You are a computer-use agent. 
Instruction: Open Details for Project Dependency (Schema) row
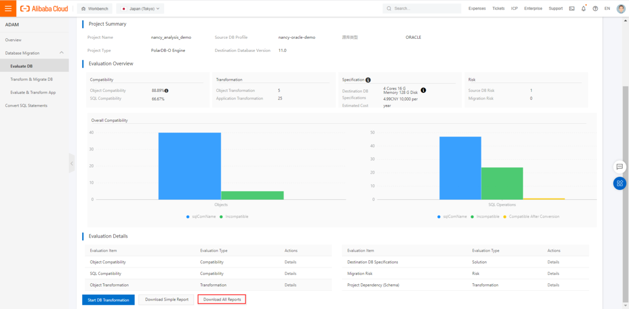click(x=553, y=285)
